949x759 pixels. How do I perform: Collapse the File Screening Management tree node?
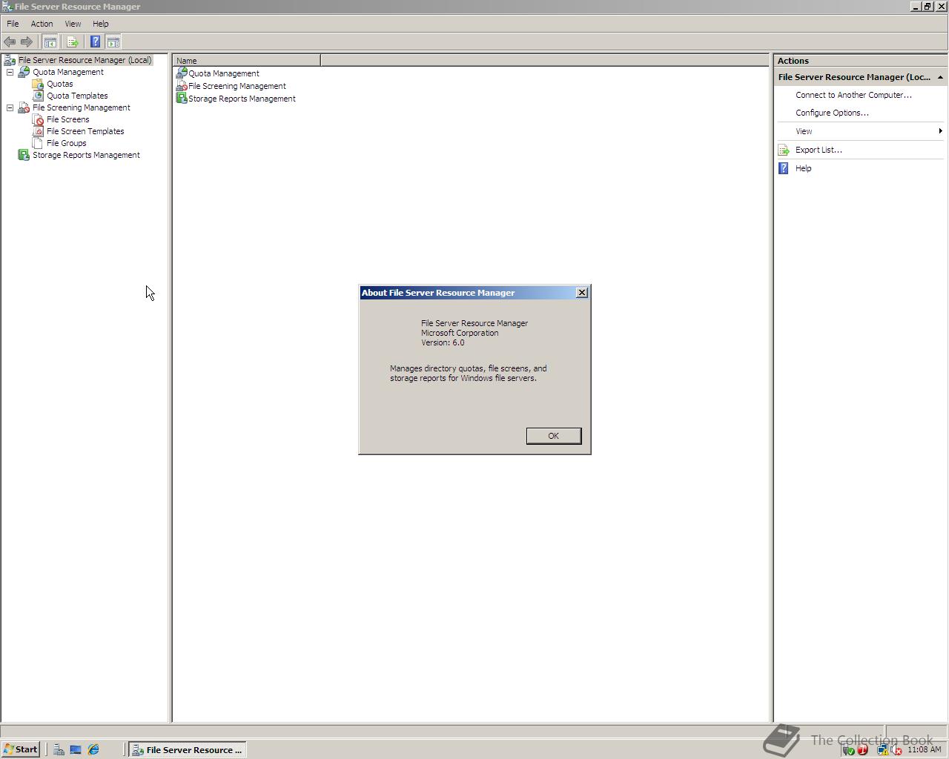[10, 107]
